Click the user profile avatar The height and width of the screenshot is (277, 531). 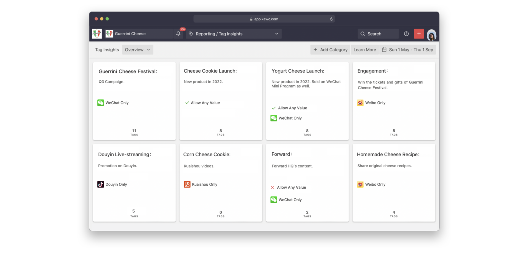(431, 35)
